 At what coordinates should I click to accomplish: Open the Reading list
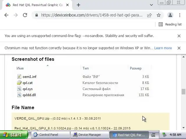click(x=170, y=24)
